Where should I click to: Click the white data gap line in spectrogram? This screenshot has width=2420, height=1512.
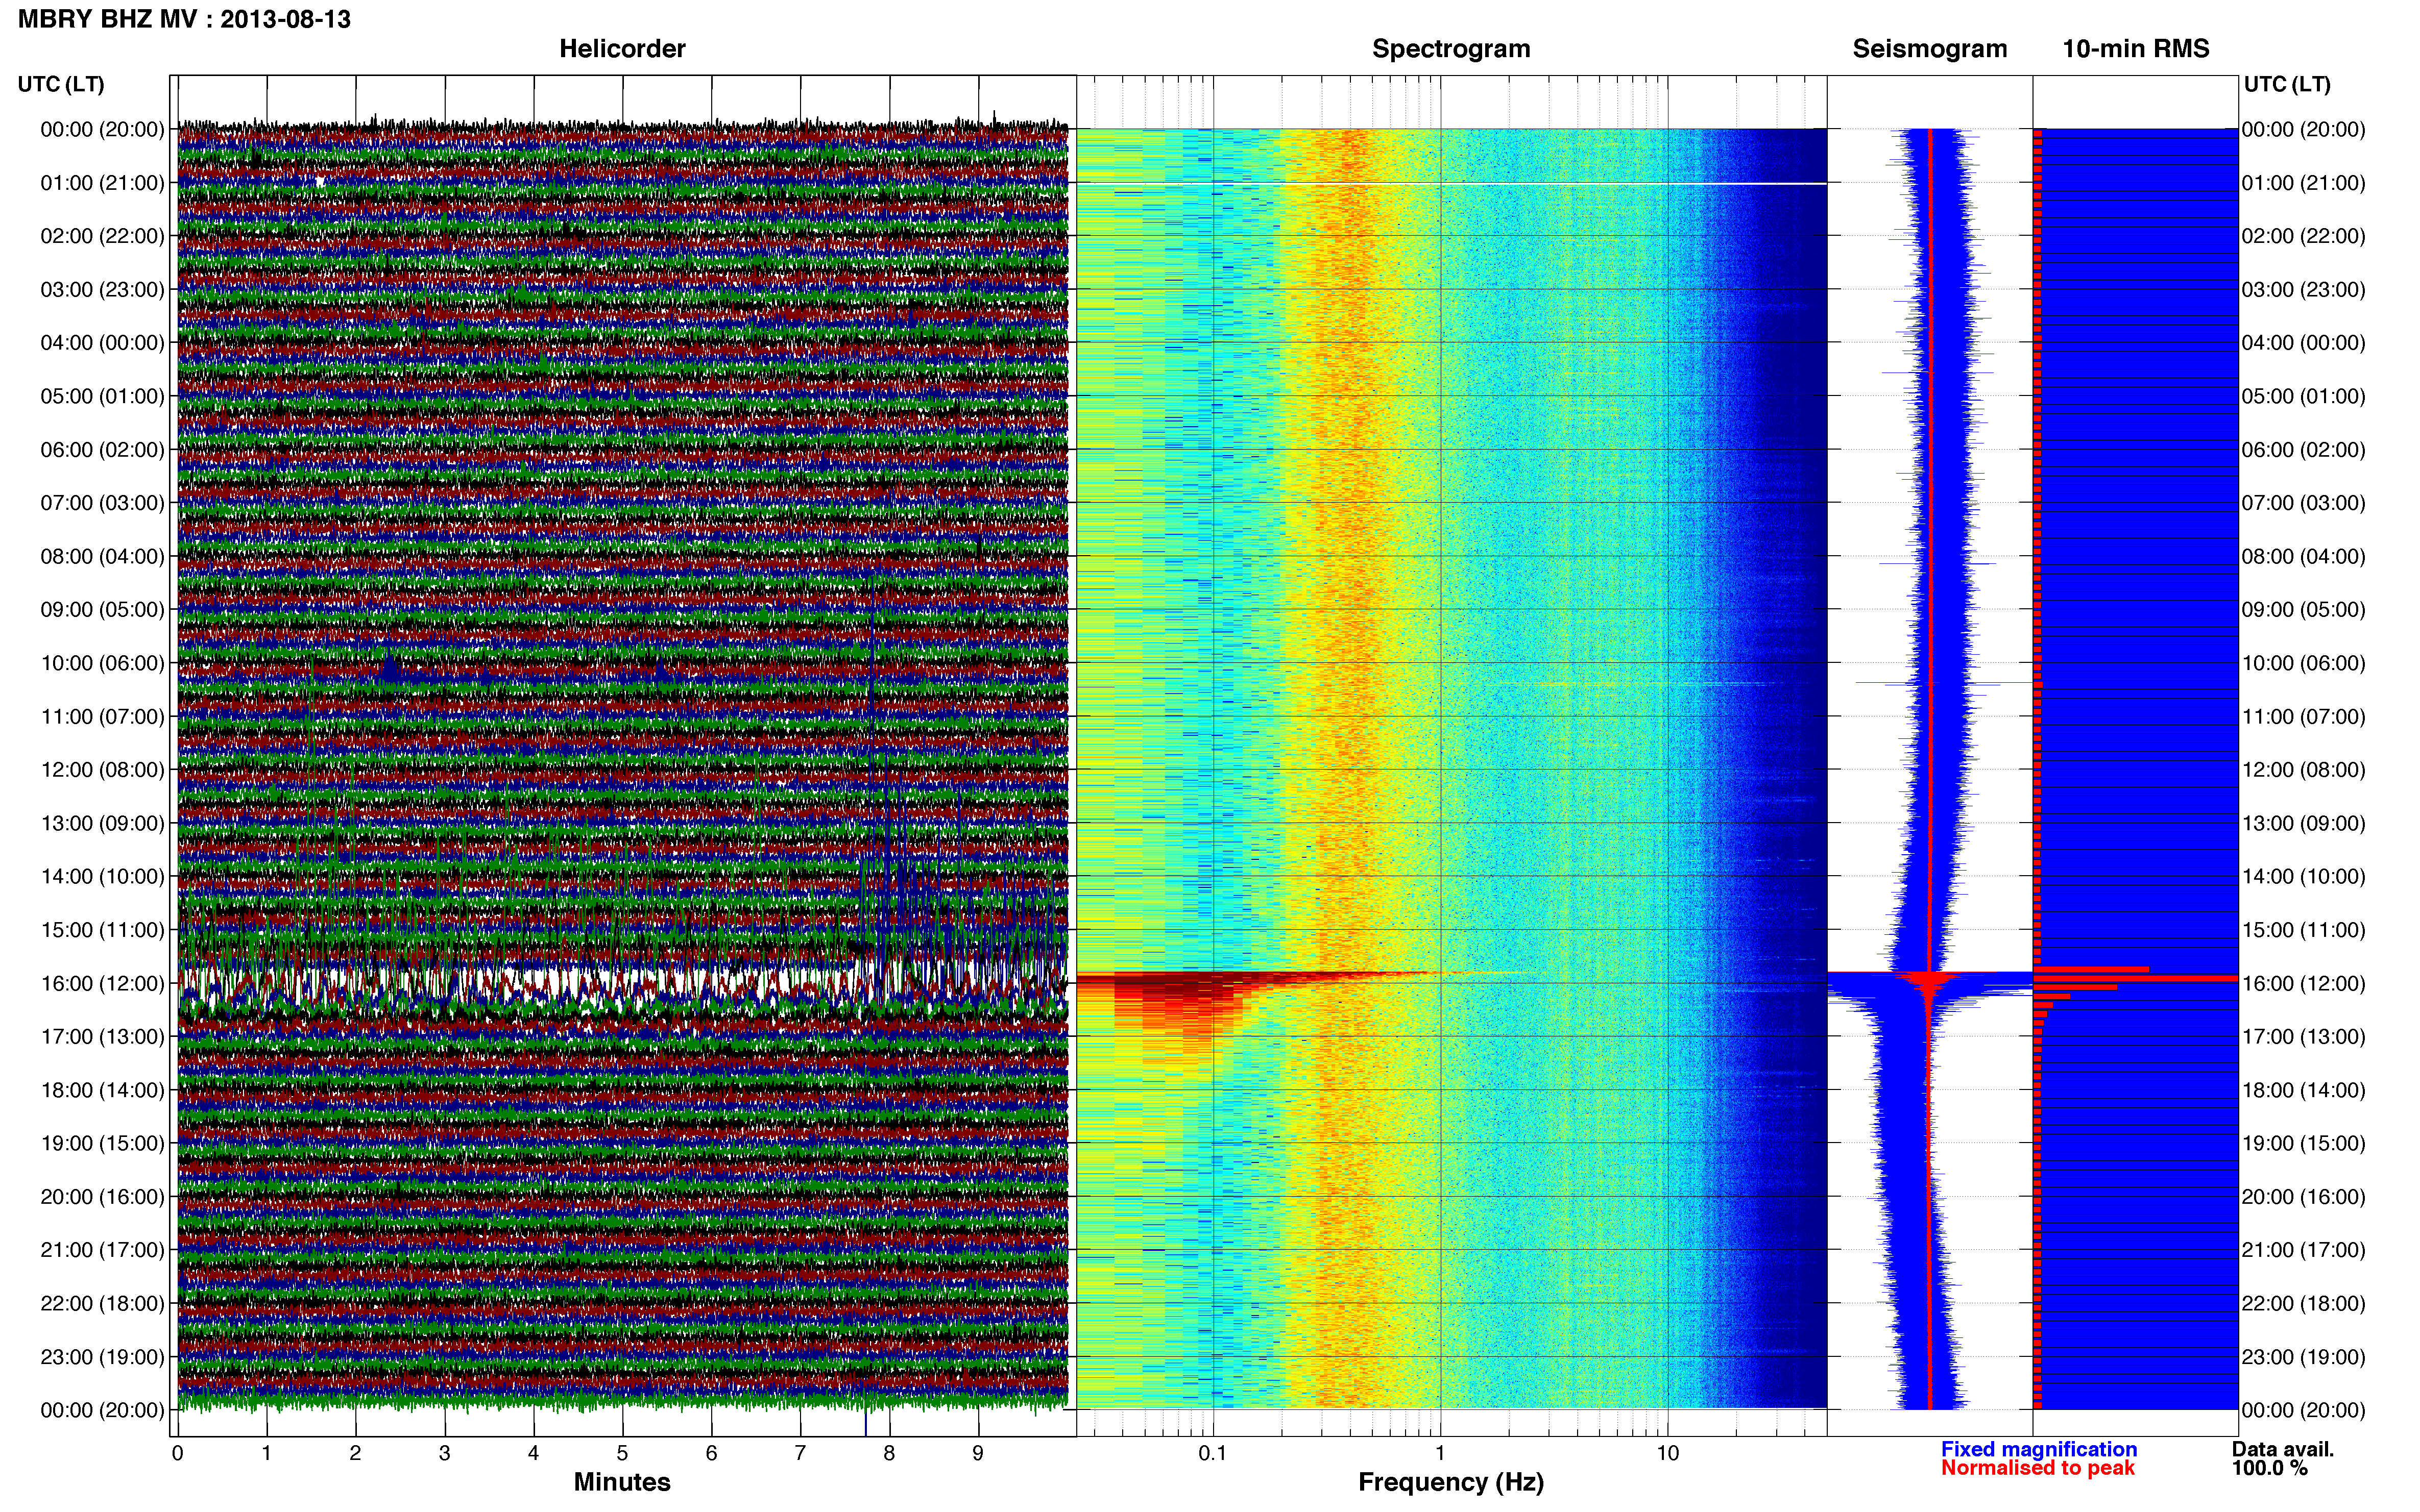coord(1451,183)
